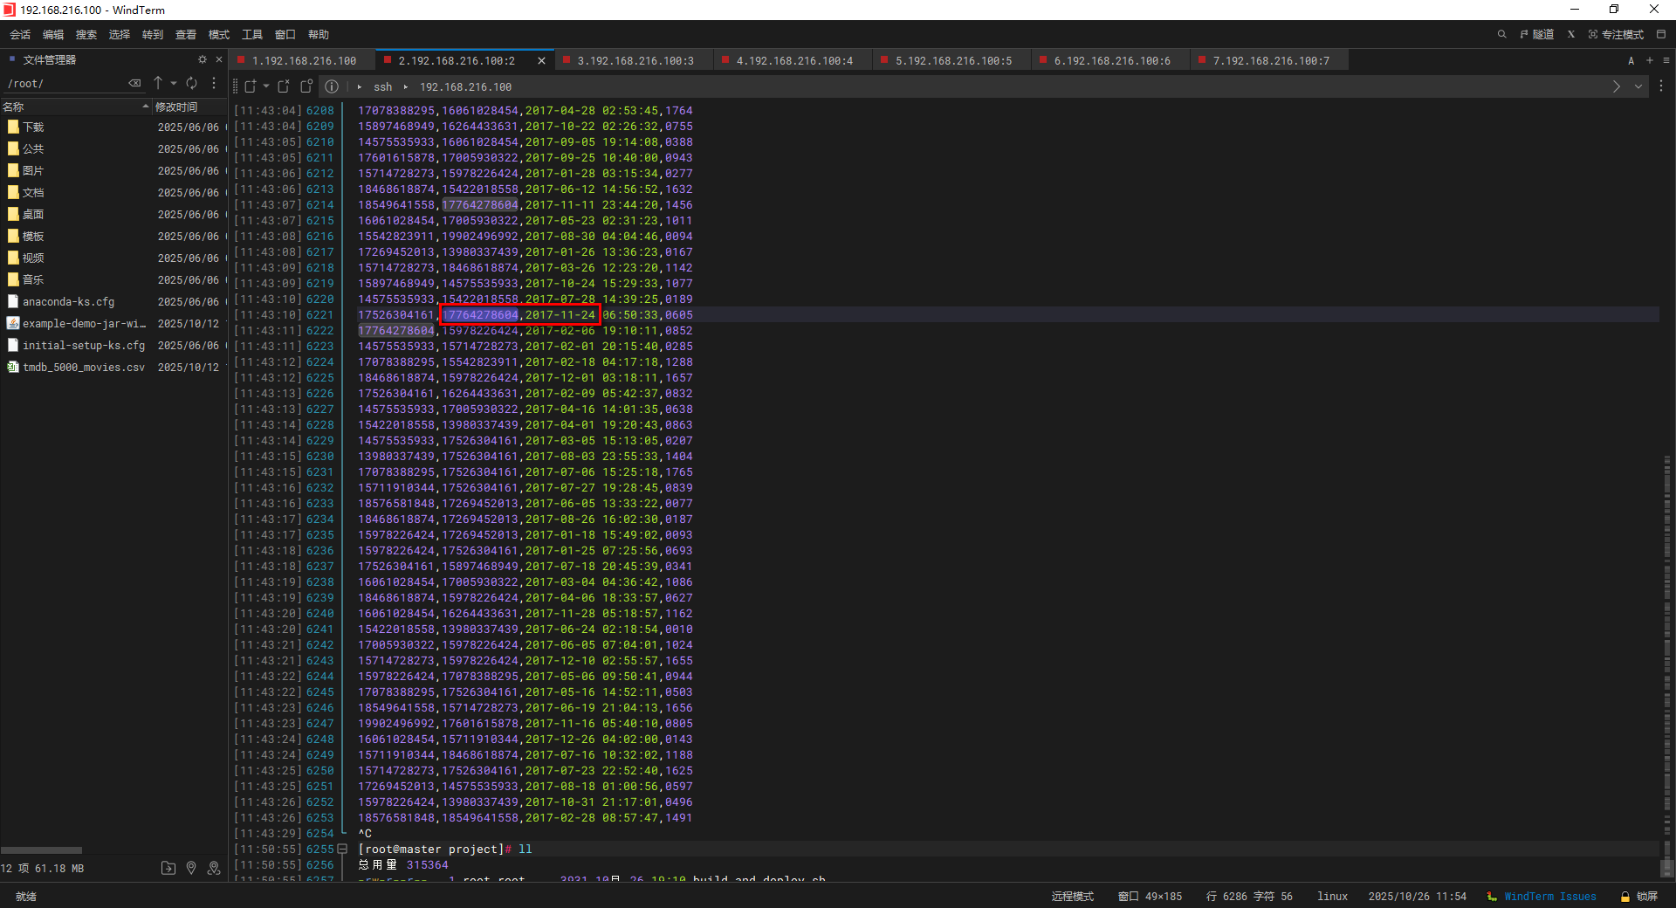Clear the /root/ path field

click(x=134, y=84)
